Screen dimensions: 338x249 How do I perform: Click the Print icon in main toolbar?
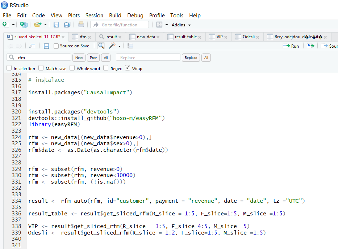81,25
